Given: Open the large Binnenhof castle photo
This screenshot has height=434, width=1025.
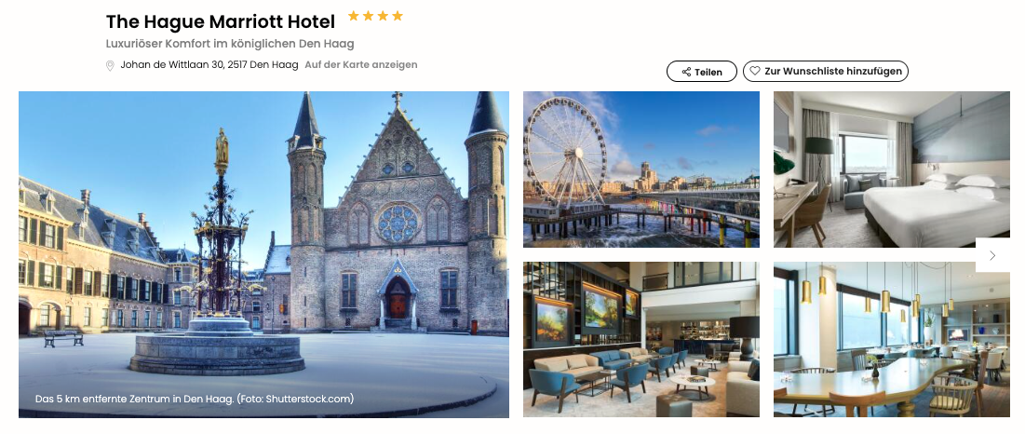Looking at the screenshot, I should pyautogui.click(x=263, y=254).
